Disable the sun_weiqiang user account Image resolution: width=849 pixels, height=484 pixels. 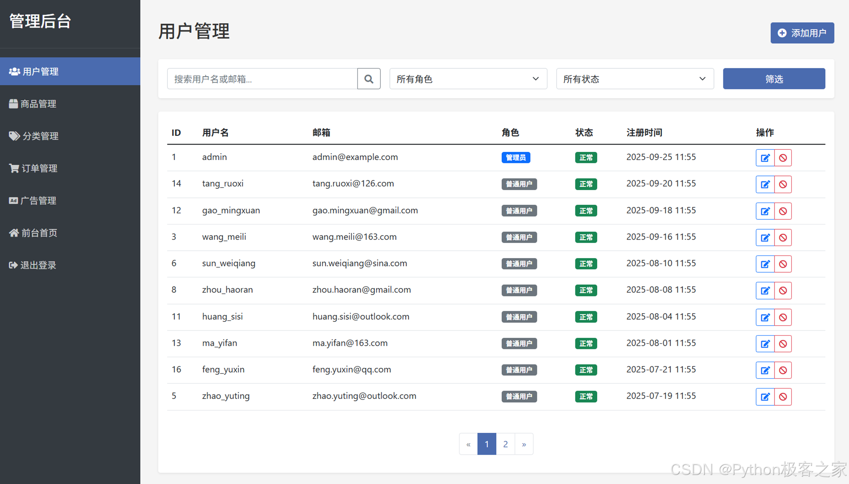point(783,264)
